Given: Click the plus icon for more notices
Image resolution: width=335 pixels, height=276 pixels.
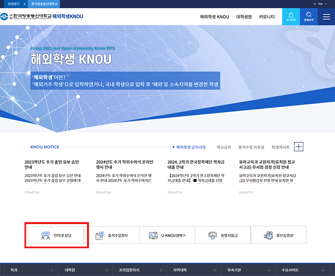Looking at the screenshot, I should 299,147.
